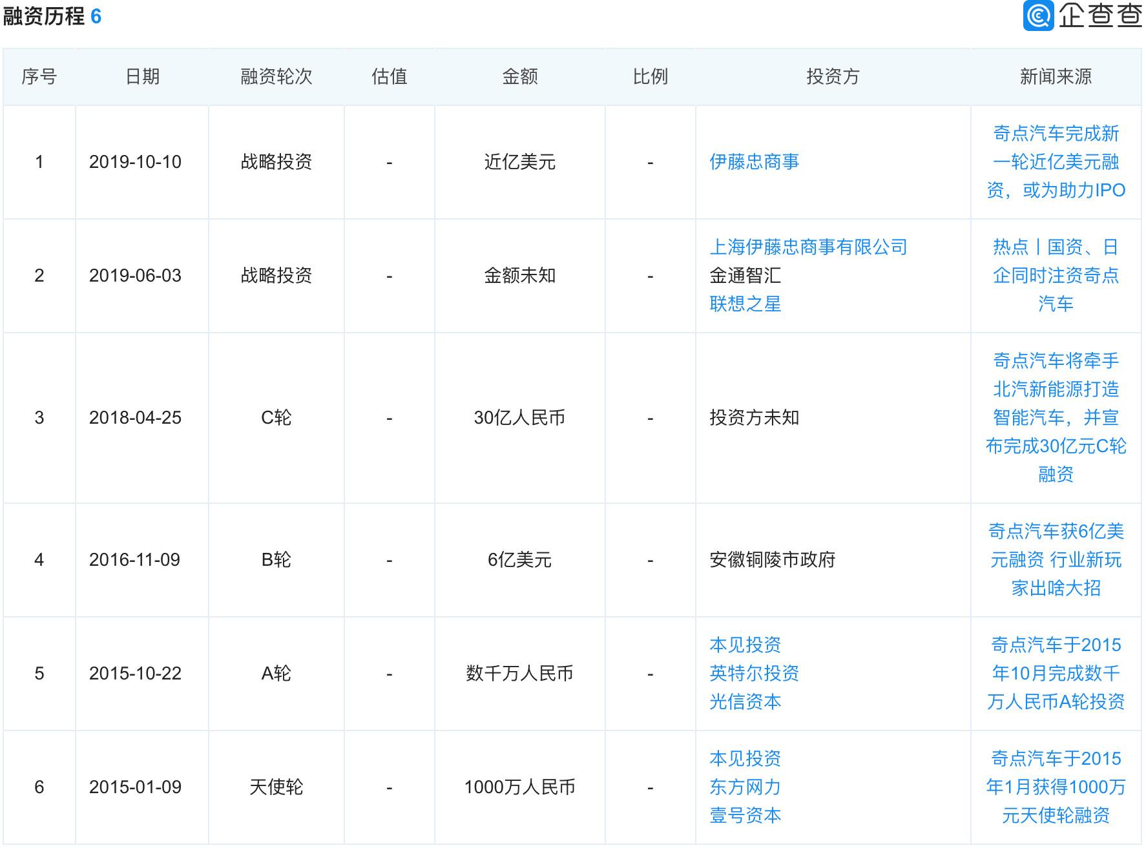Click the 比例 column header
The height and width of the screenshot is (850, 1146).
(x=650, y=77)
